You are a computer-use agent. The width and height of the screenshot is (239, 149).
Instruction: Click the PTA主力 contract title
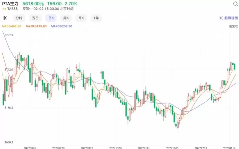tap(10, 4)
